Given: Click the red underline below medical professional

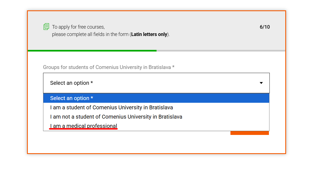Looking at the screenshot, I should (83, 129).
